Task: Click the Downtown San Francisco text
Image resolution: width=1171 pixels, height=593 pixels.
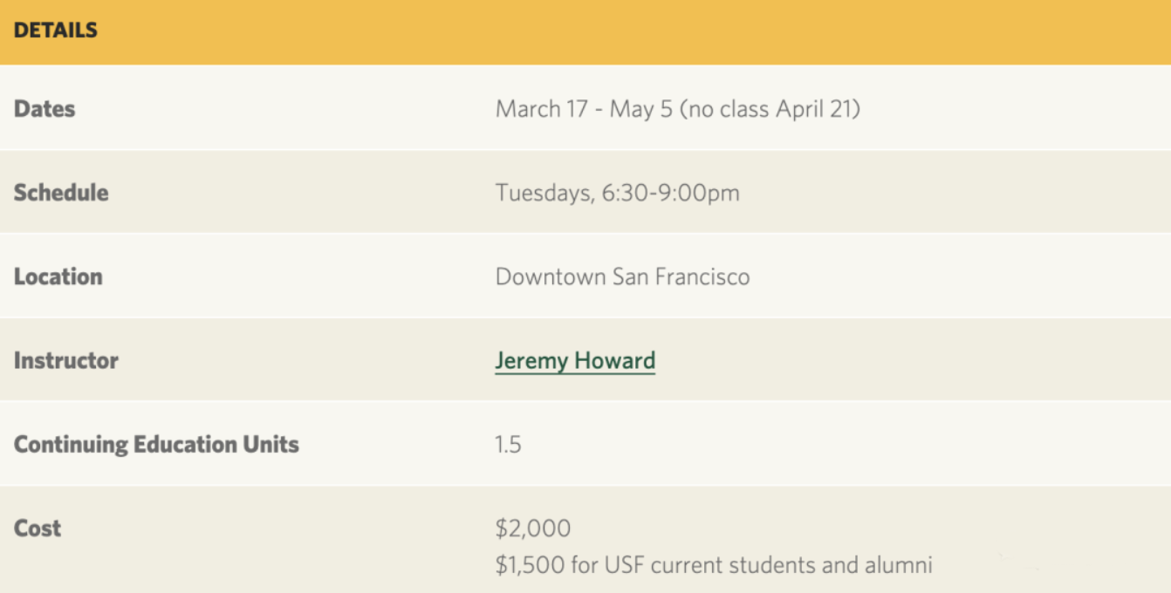Action: 622,276
